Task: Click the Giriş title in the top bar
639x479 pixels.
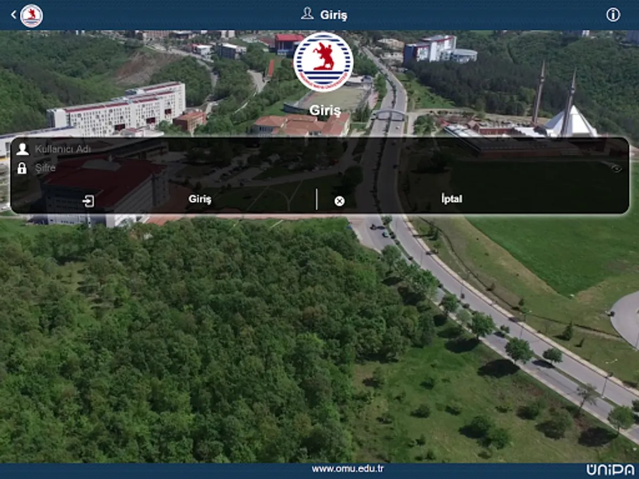Action: (x=333, y=15)
